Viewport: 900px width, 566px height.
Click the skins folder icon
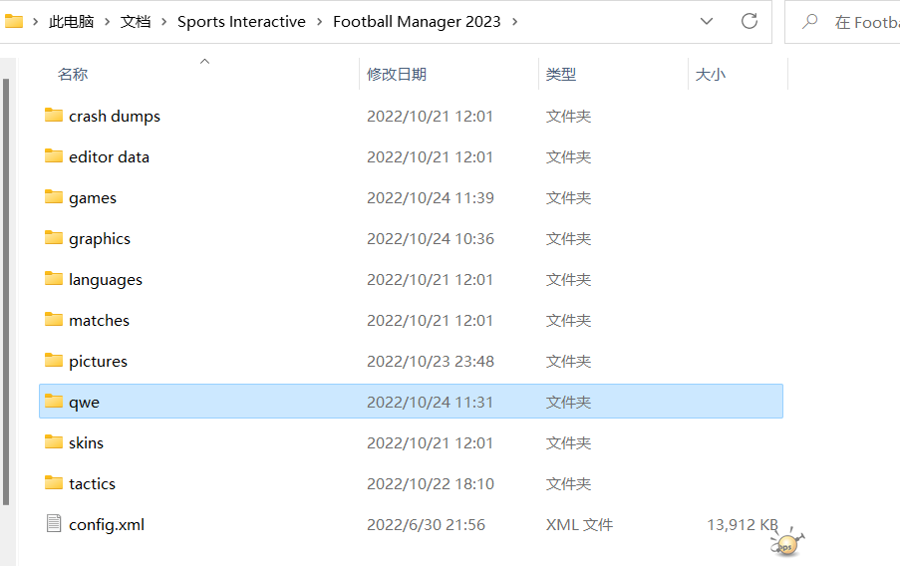click(x=54, y=442)
